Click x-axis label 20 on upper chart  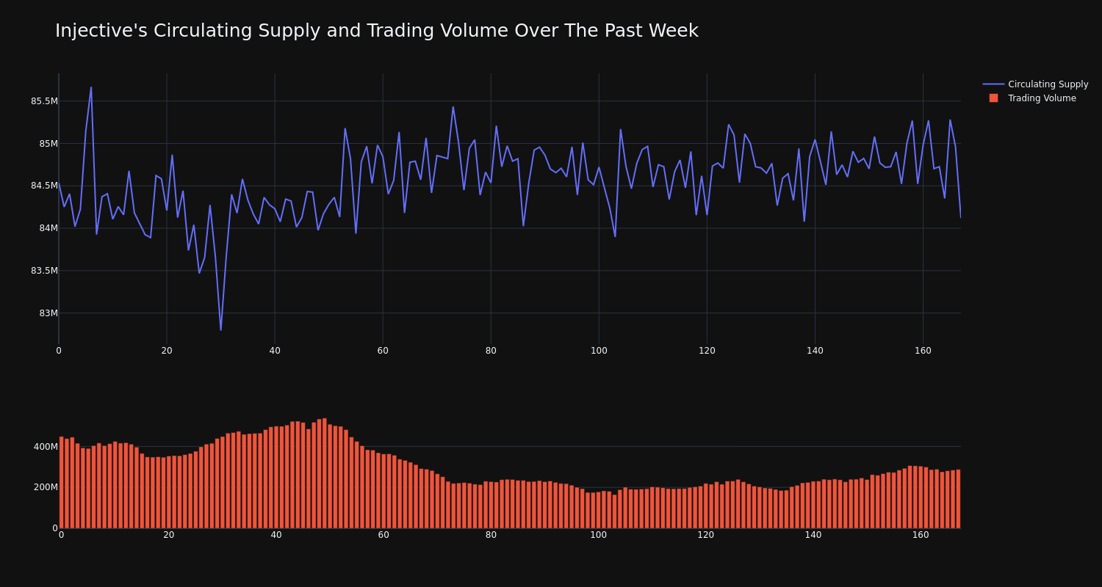(x=167, y=351)
